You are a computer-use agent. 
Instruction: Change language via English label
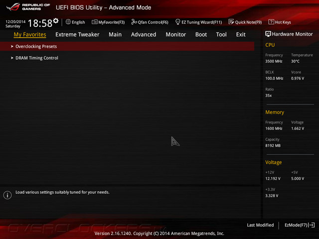coord(78,22)
